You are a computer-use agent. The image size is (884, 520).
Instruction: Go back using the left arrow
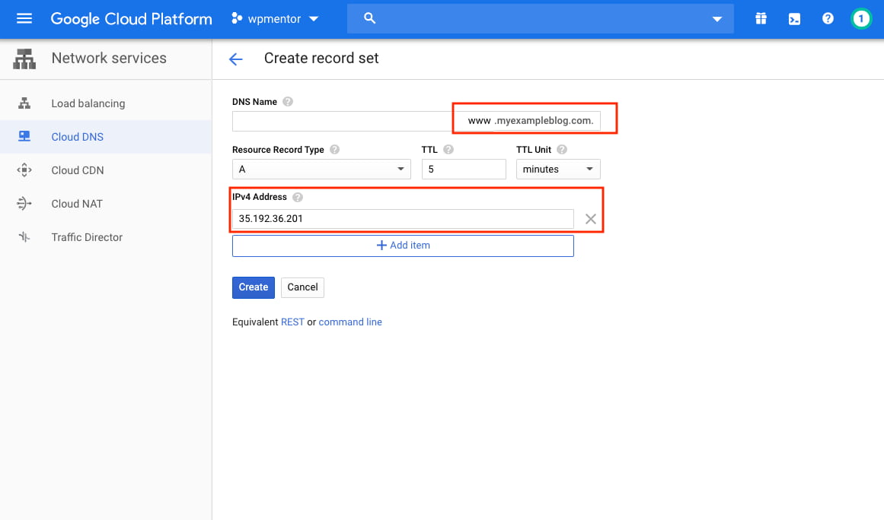pyautogui.click(x=236, y=59)
